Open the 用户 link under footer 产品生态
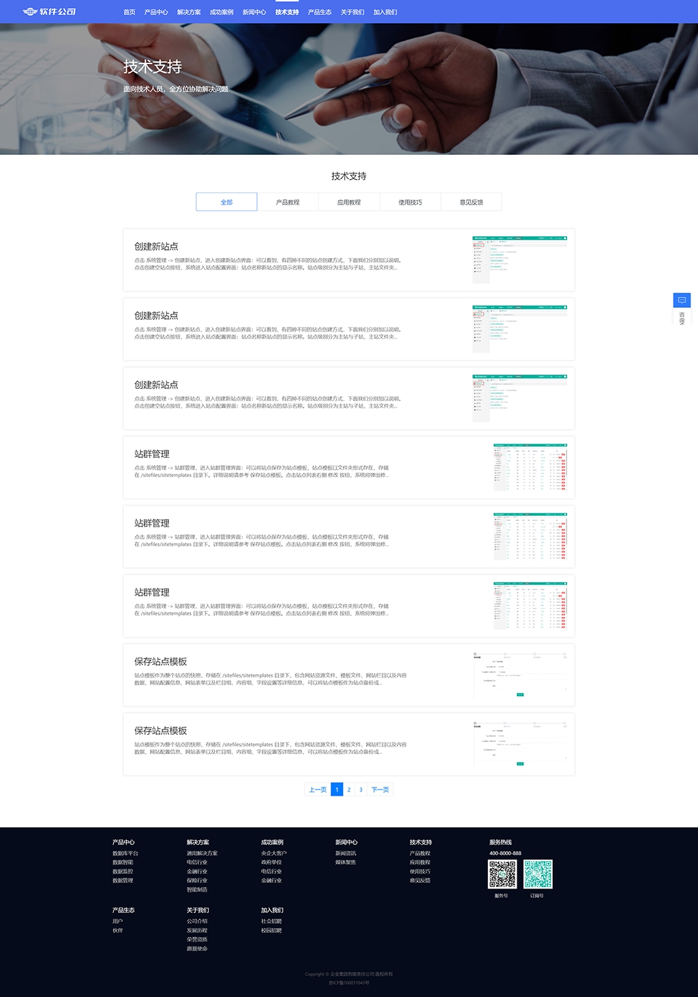 click(x=118, y=921)
